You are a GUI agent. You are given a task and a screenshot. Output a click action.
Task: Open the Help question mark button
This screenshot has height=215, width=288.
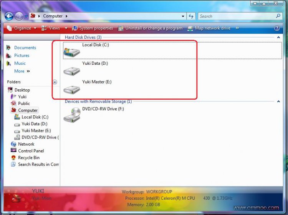tap(277, 28)
